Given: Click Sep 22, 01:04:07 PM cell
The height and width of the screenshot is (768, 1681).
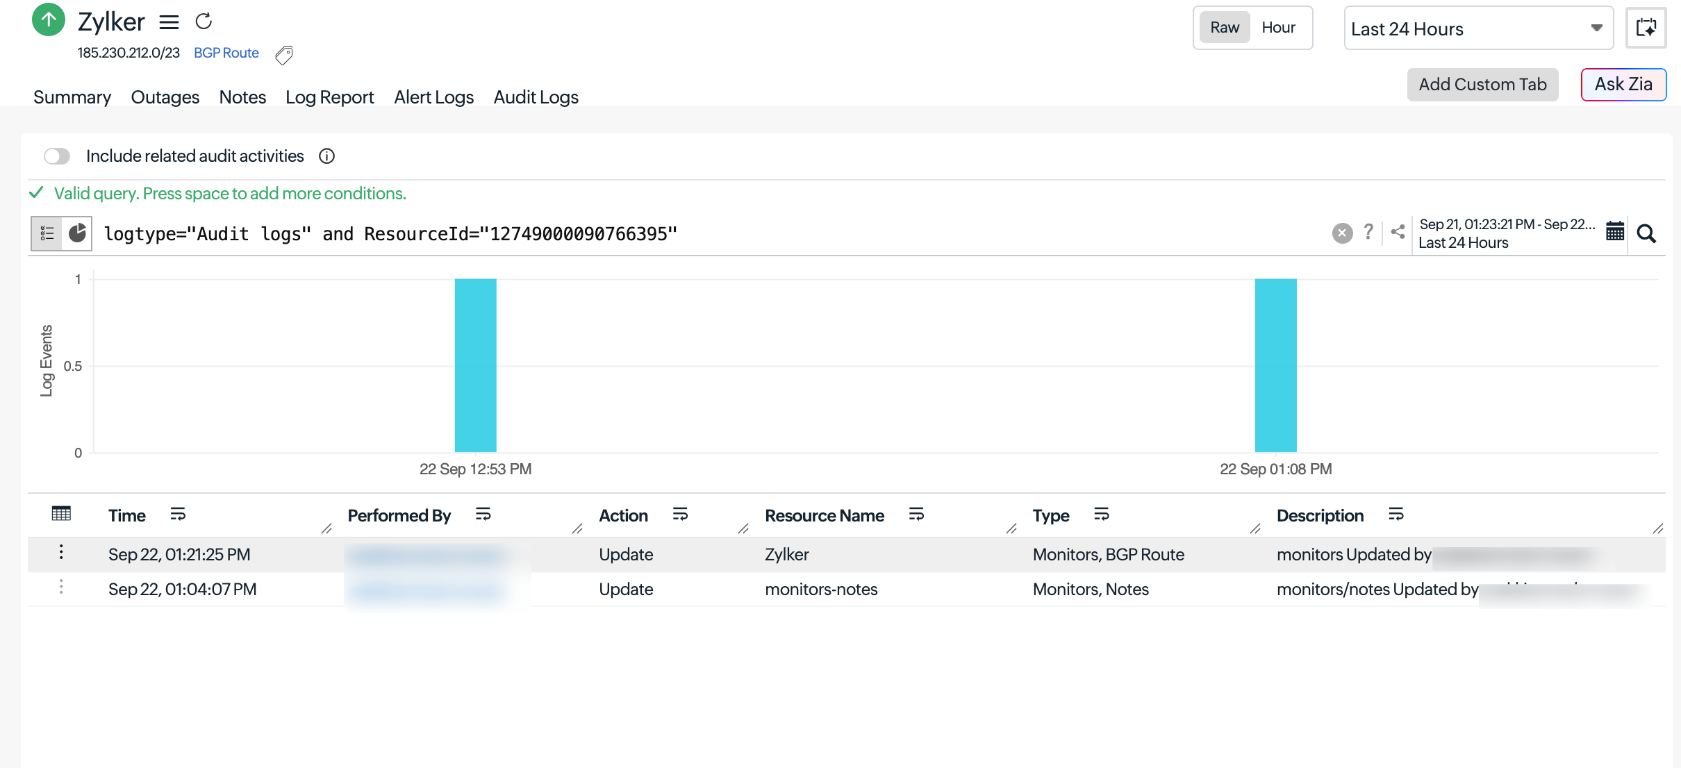Looking at the screenshot, I should 183,589.
